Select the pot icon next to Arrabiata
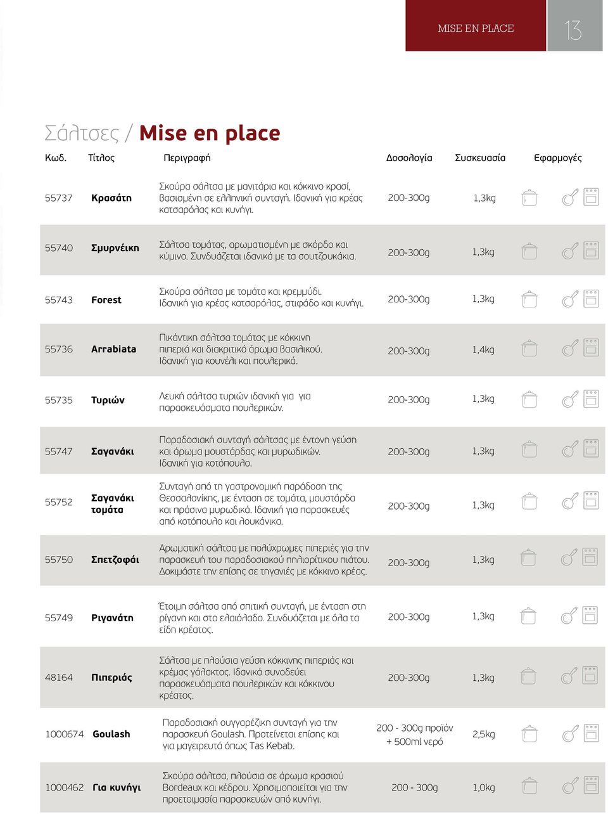 tap(529, 348)
